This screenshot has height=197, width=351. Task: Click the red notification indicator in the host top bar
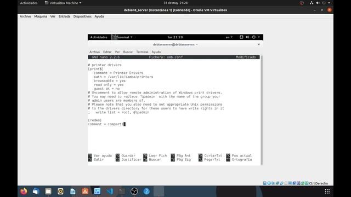(302, 3)
